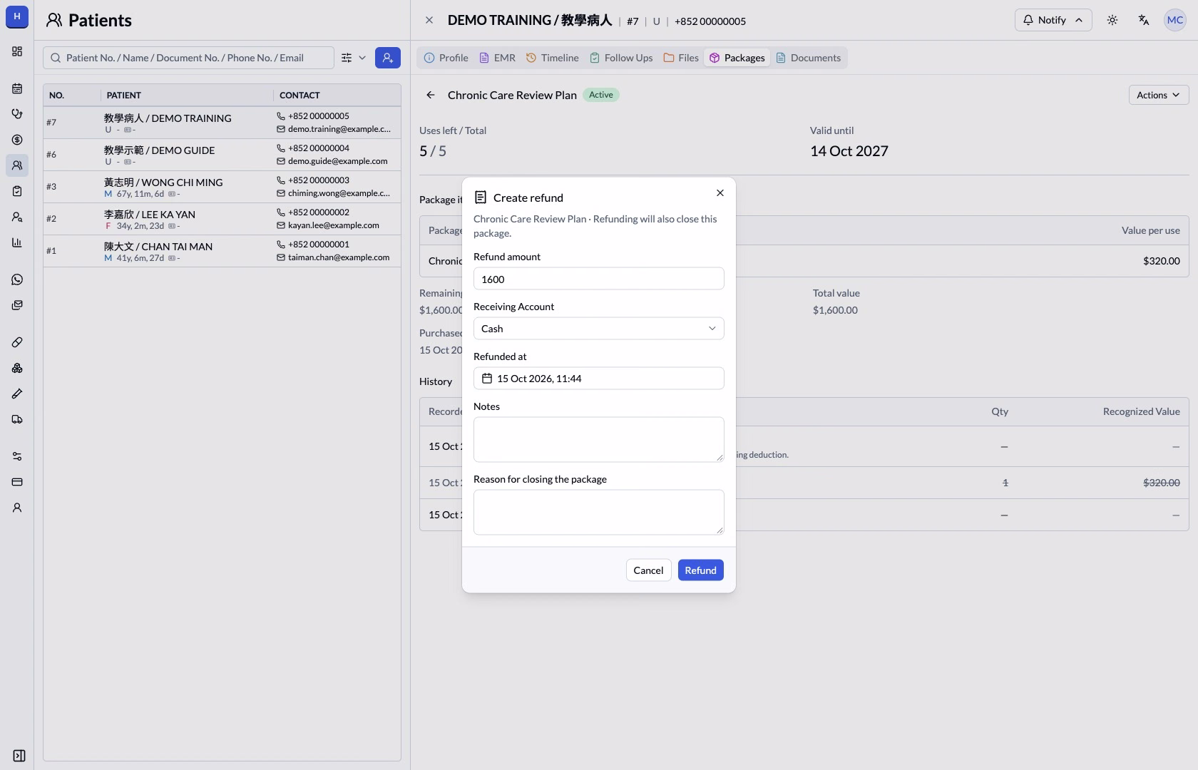The image size is (1198, 770).
Task: Focus the Refund amount field
Action: coord(599,279)
